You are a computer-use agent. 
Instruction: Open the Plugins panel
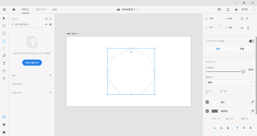pos(4,132)
